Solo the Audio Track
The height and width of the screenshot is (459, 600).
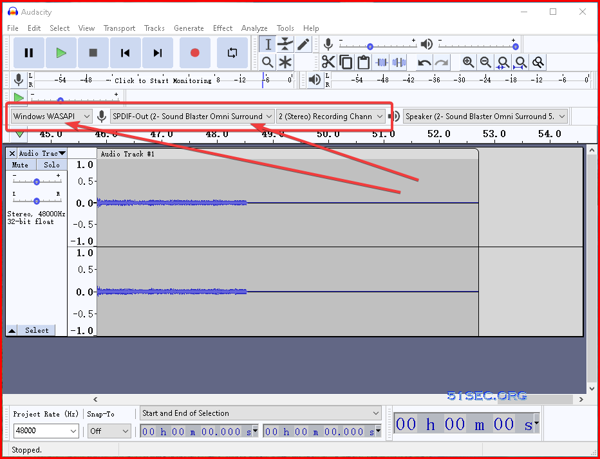point(52,165)
